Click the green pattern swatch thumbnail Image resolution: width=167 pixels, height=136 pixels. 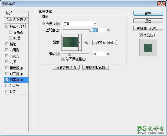point(70,42)
